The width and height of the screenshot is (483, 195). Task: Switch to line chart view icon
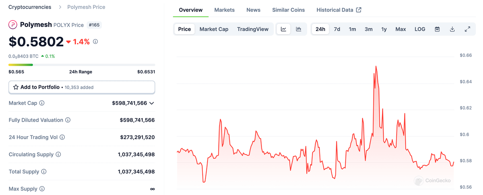tap(283, 29)
